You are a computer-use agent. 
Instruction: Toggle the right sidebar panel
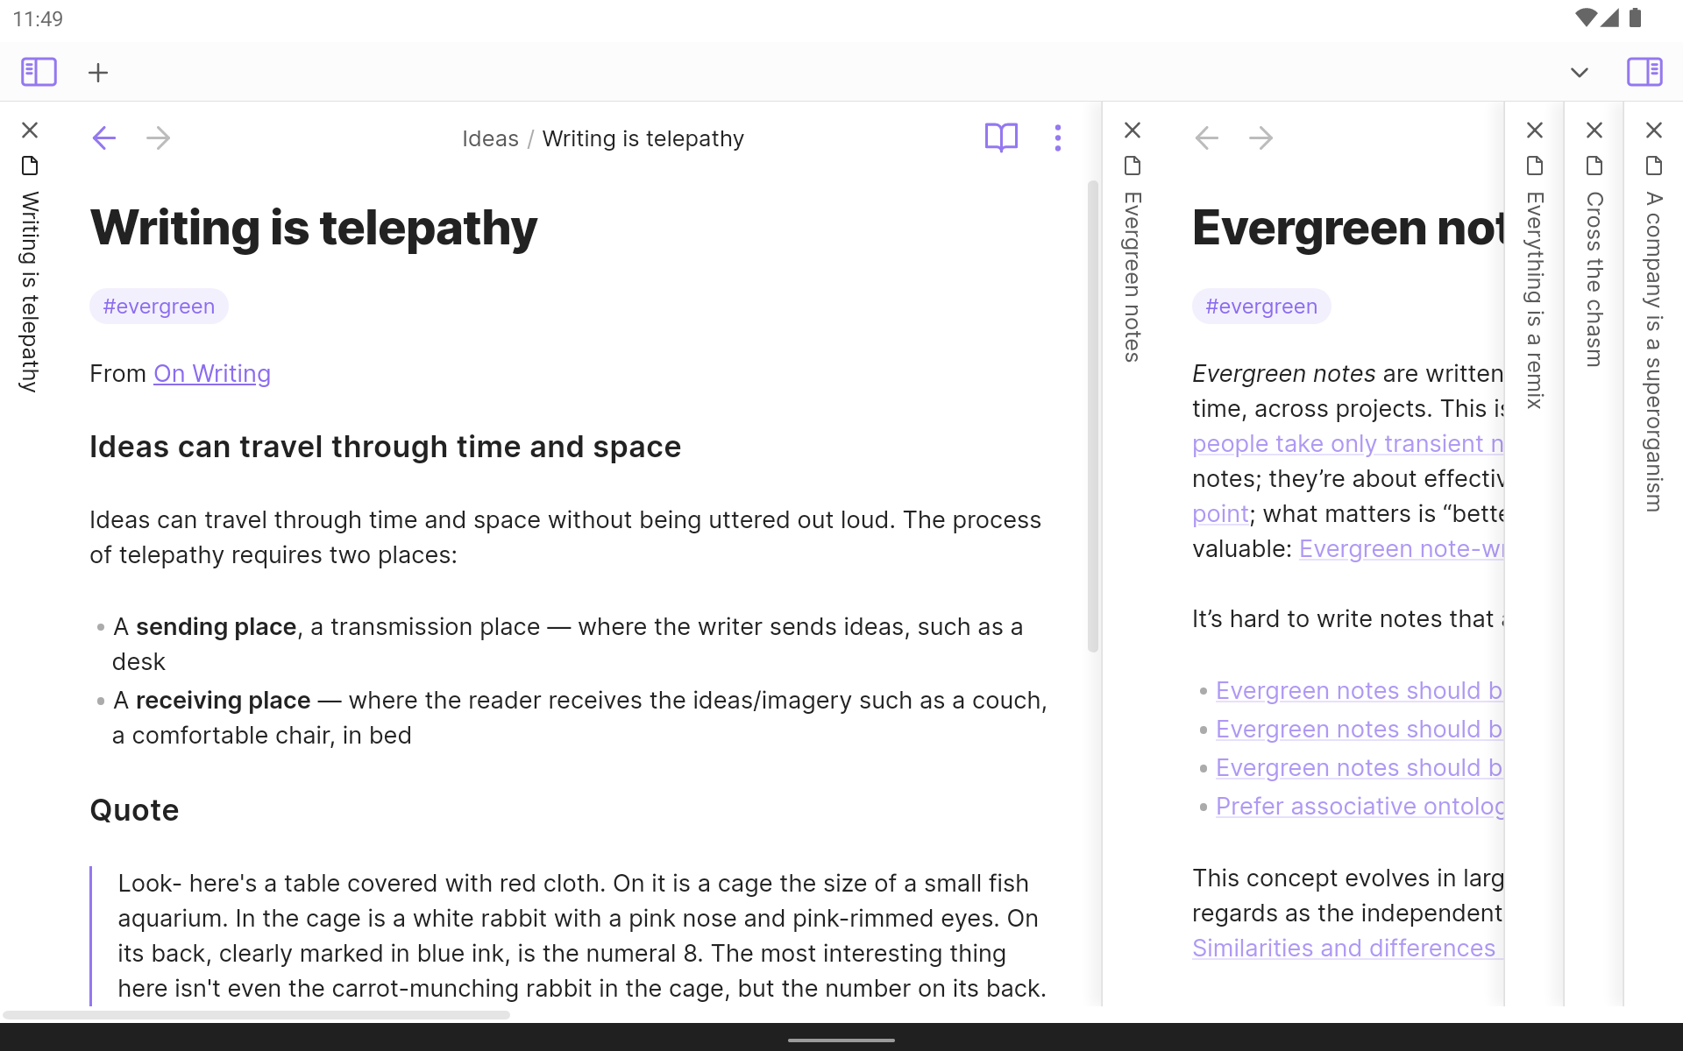point(1644,72)
